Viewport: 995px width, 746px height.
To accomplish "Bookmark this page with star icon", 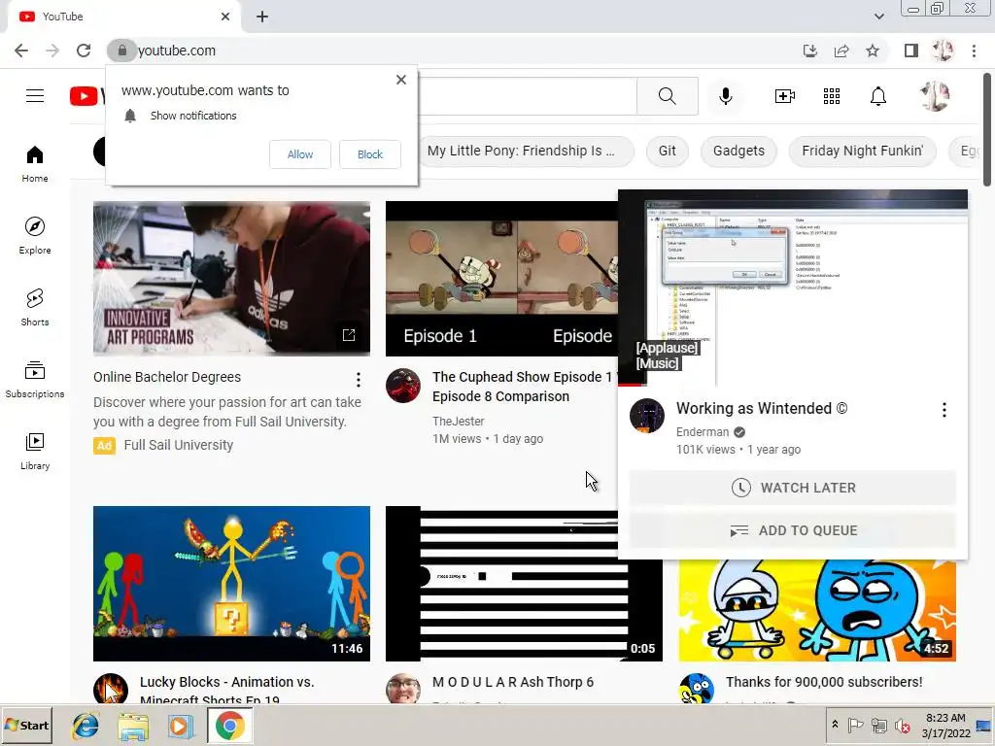I will tap(873, 51).
